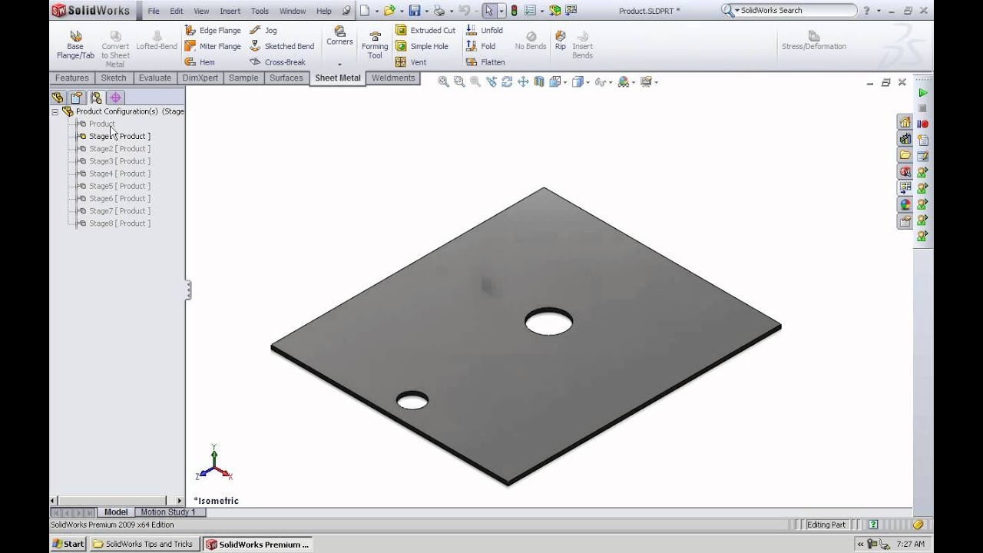This screenshot has height=553, width=983.
Task: Open the New document dropdown arrow
Action: (376, 12)
